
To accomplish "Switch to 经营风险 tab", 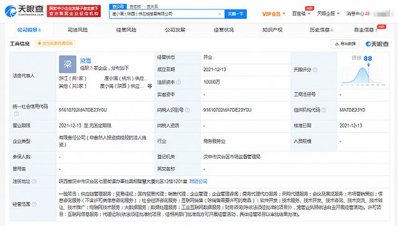I will [126, 30].
